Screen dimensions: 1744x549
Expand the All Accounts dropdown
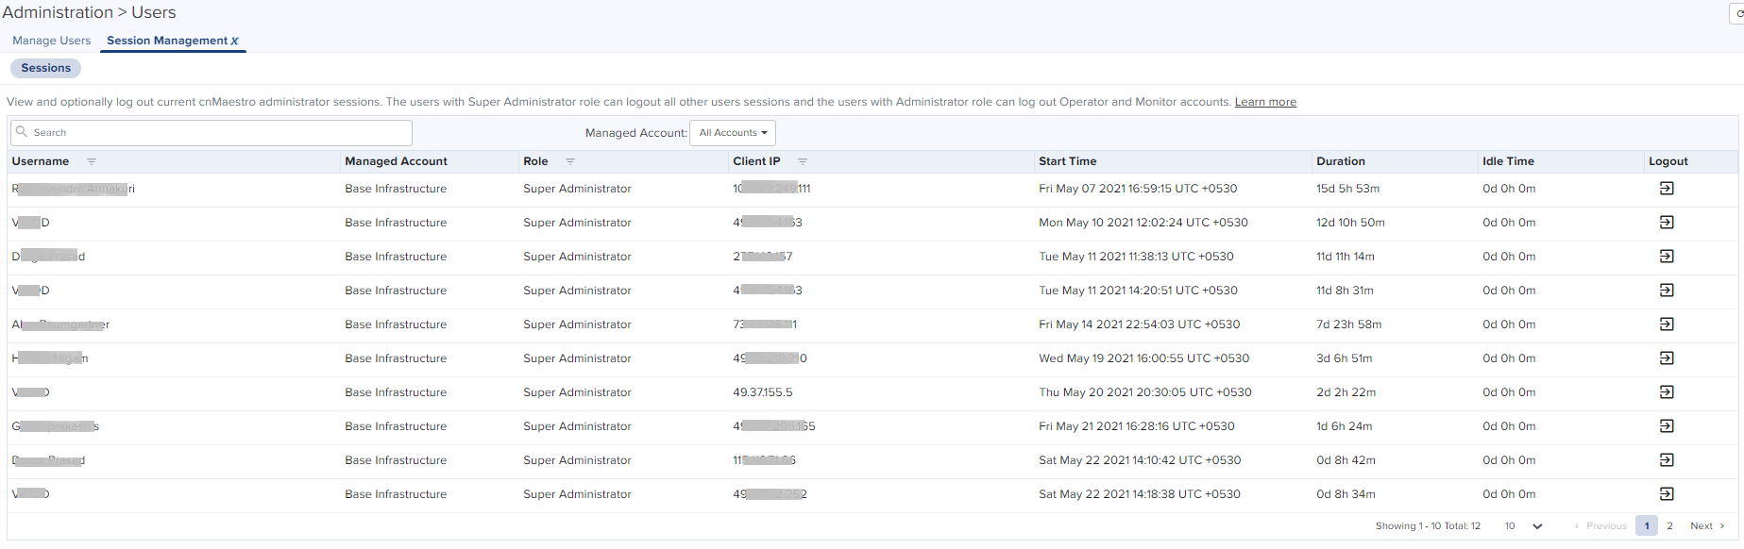tap(733, 133)
